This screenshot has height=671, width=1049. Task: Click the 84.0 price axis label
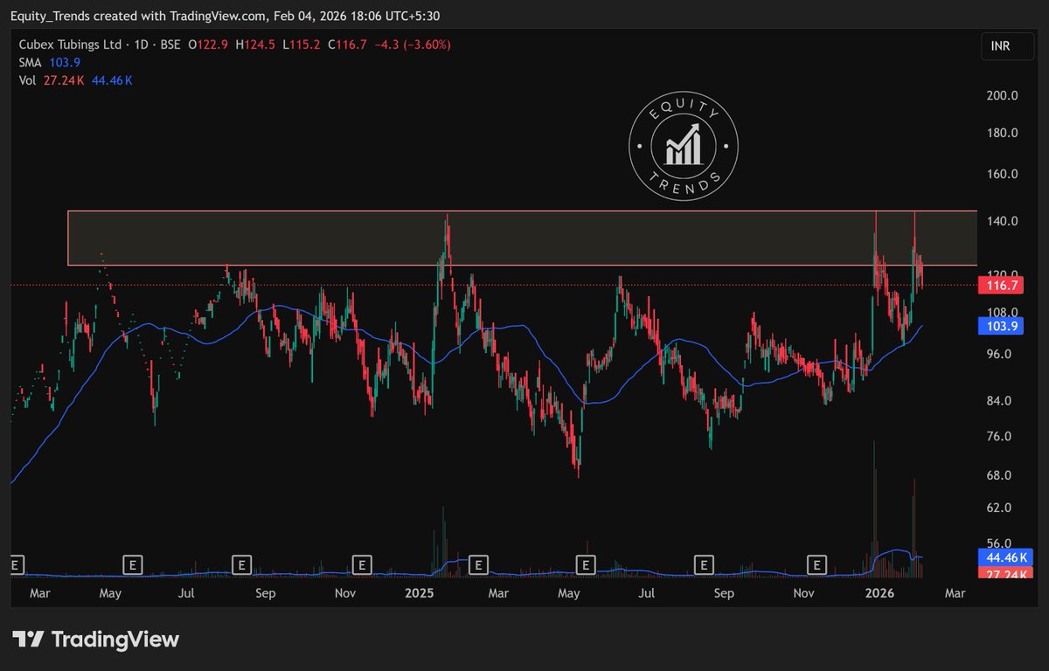point(1001,401)
